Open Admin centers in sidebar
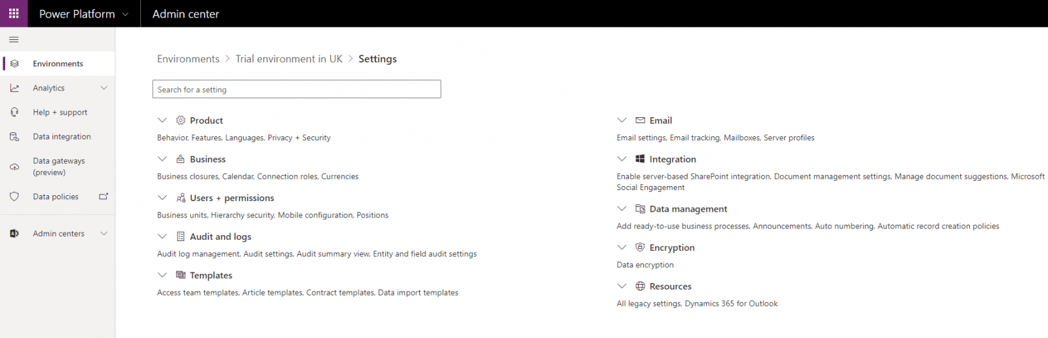This screenshot has width=1048, height=338. click(58, 233)
